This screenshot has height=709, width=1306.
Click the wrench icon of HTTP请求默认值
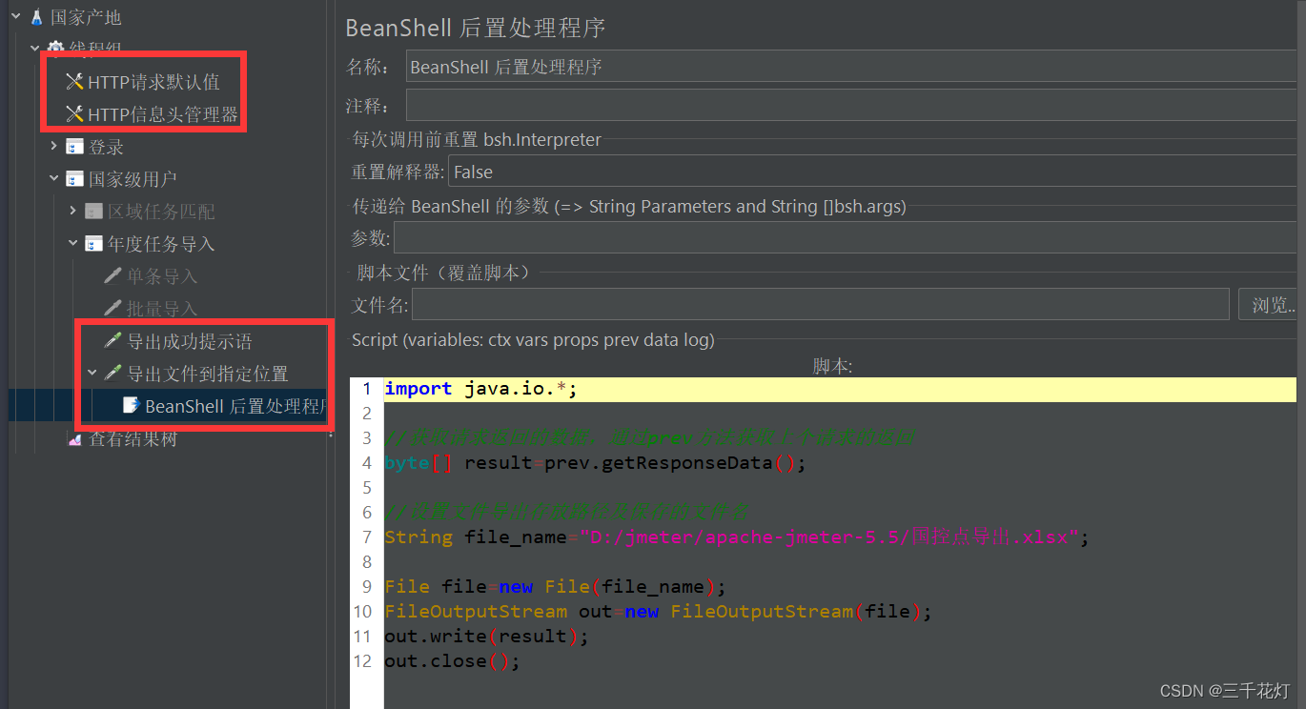(x=74, y=82)
